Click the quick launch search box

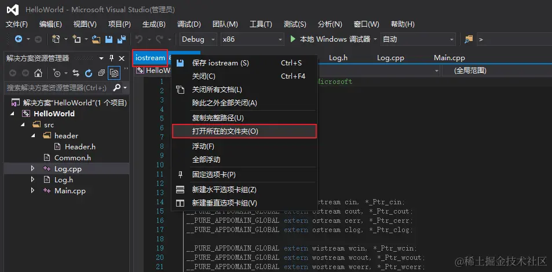coord(514,39)
